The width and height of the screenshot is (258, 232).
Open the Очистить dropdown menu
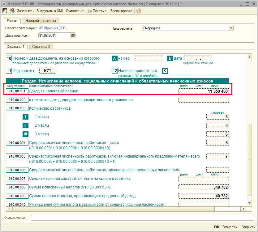point(75,11)
